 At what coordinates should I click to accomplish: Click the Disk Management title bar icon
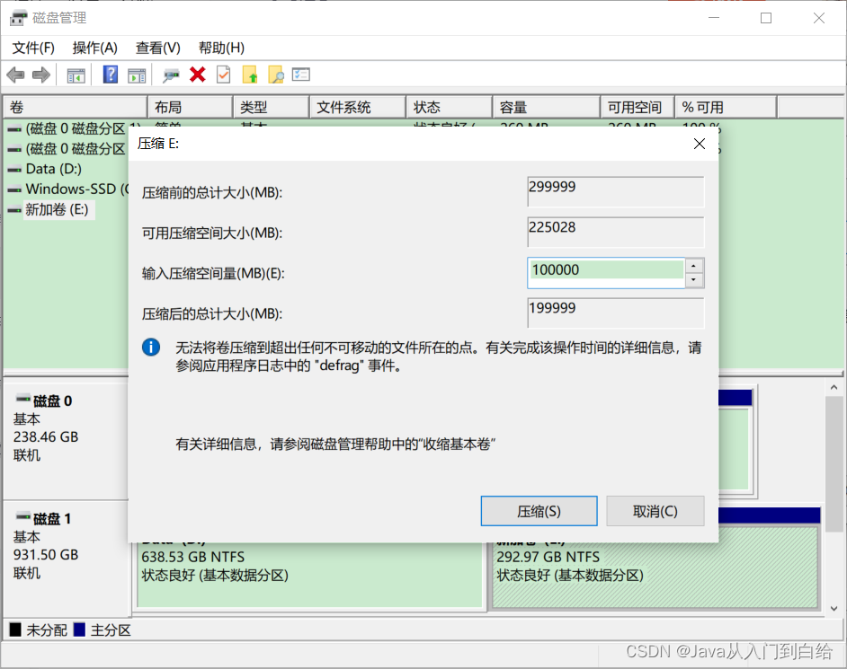pos(18,18)
